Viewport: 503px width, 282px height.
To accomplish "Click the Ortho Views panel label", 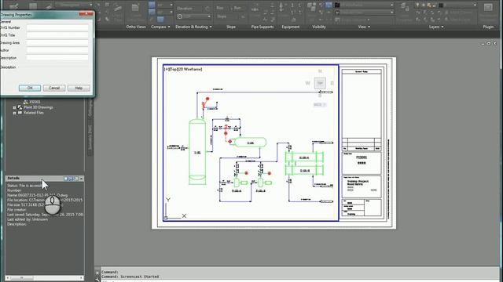I will (136, 27).
